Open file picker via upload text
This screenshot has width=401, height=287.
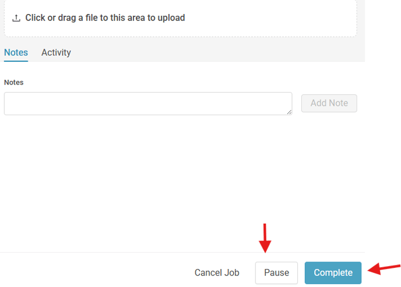105,18
